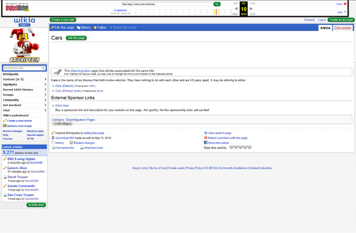Open the Special pages sidebar link
356x233 pixels.
pyautogui.click(x=36, y=135)
